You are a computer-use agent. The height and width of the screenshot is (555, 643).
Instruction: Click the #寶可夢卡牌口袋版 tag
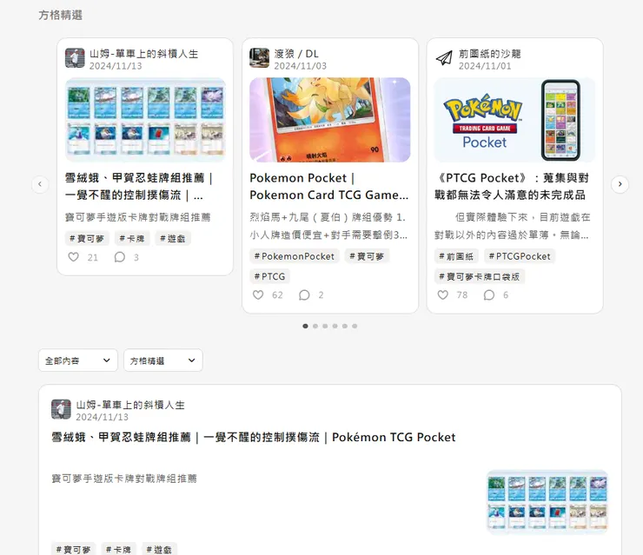click(480, 277)
